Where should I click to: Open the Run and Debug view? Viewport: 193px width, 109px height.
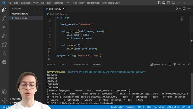pyautogui.click(x=4, y=36)
